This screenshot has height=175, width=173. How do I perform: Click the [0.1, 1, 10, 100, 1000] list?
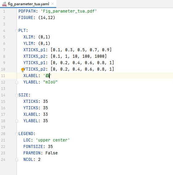coord(79,56)
